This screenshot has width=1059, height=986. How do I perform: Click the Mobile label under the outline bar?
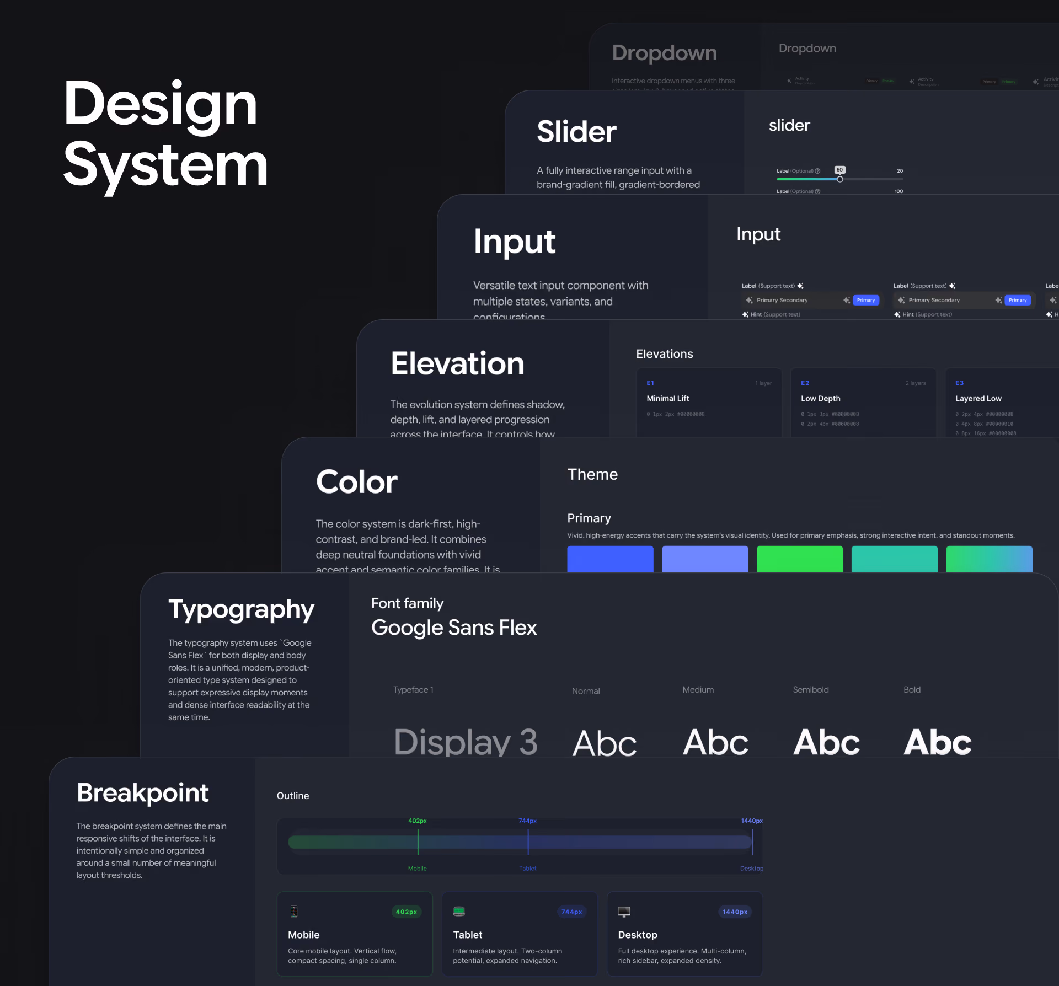click(418, 869)
